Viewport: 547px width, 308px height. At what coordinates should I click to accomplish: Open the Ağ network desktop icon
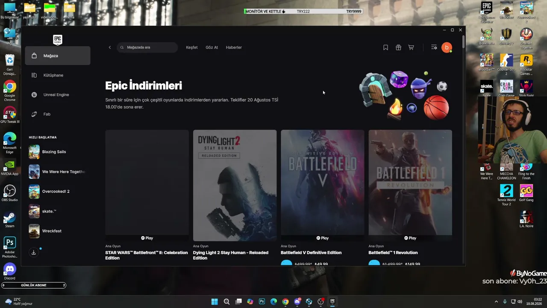pyautogui.click(x=9, y=36)
